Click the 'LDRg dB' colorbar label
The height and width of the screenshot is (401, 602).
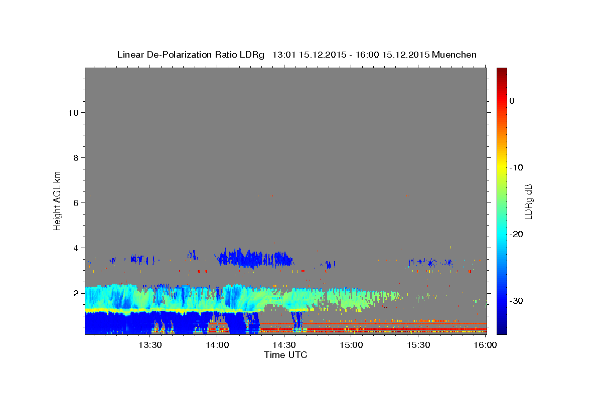pos(528,201)
